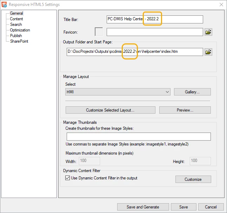
Task: Toggle Use Dynamic Content Filter checkbox
Action: (67, 178)
